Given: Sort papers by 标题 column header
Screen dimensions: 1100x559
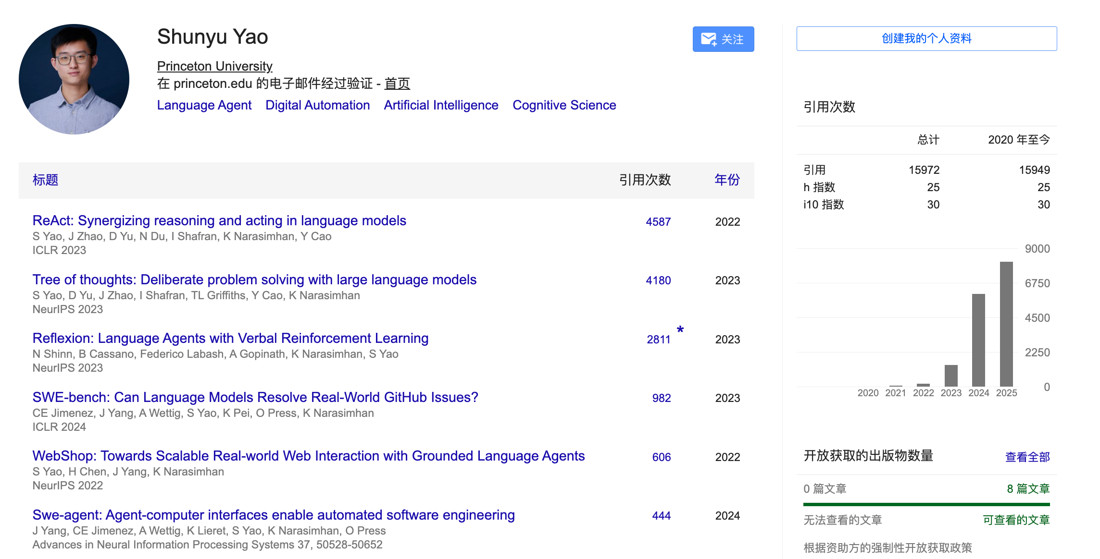Looking at the screenshot, I should click(x=46, y=180).
